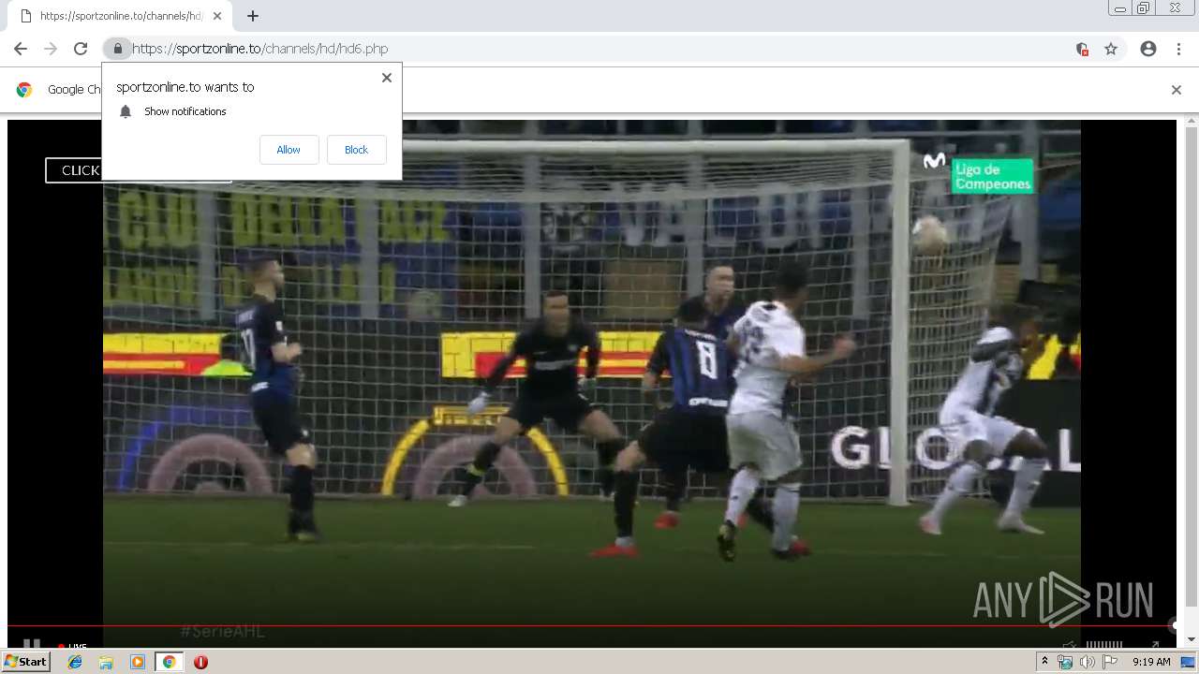
Task: Select the sportzonline.to tab
Action: (122, 16)
